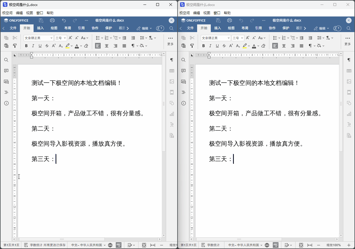Open editing mode dropdown in right window
Viewport: 355px width, 249px height.
(321, 28)
